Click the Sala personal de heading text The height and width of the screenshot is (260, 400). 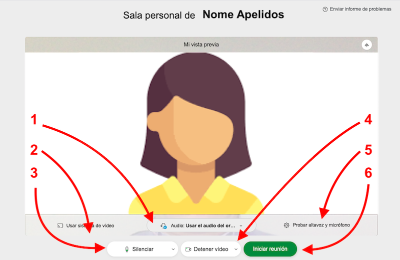(x=159, y=16)
